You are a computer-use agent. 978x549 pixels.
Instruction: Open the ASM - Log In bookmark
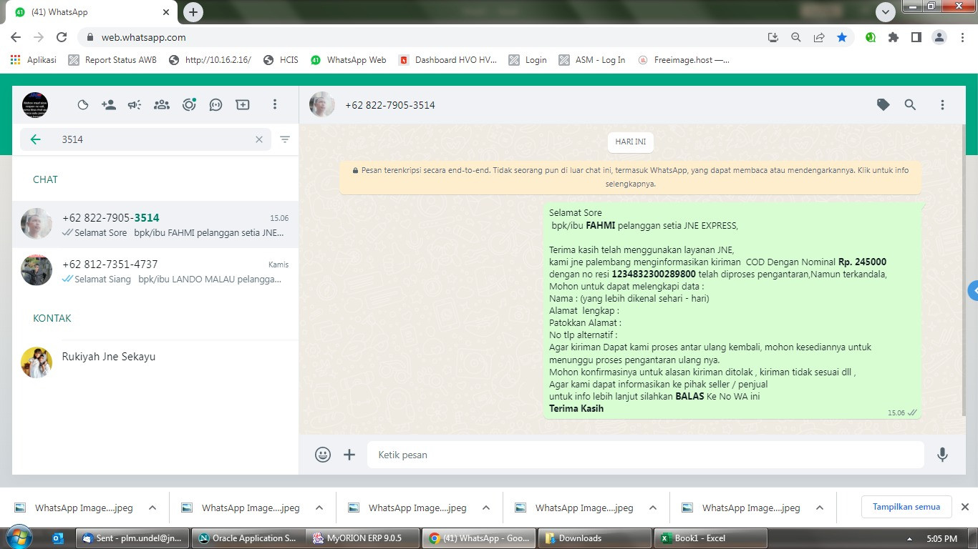pos(592,60)
